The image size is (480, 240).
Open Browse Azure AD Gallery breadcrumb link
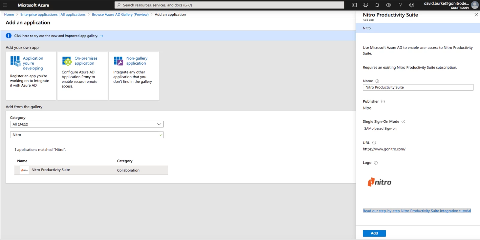[120, 14]
